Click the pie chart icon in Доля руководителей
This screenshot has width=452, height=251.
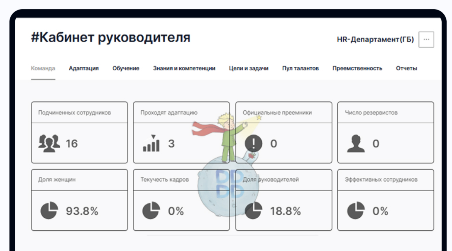point(253,210)
